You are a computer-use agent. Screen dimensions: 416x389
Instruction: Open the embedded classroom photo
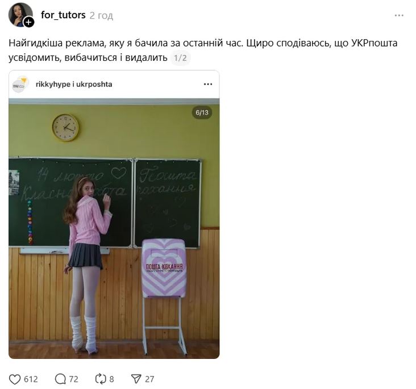(x=114, y=229)
